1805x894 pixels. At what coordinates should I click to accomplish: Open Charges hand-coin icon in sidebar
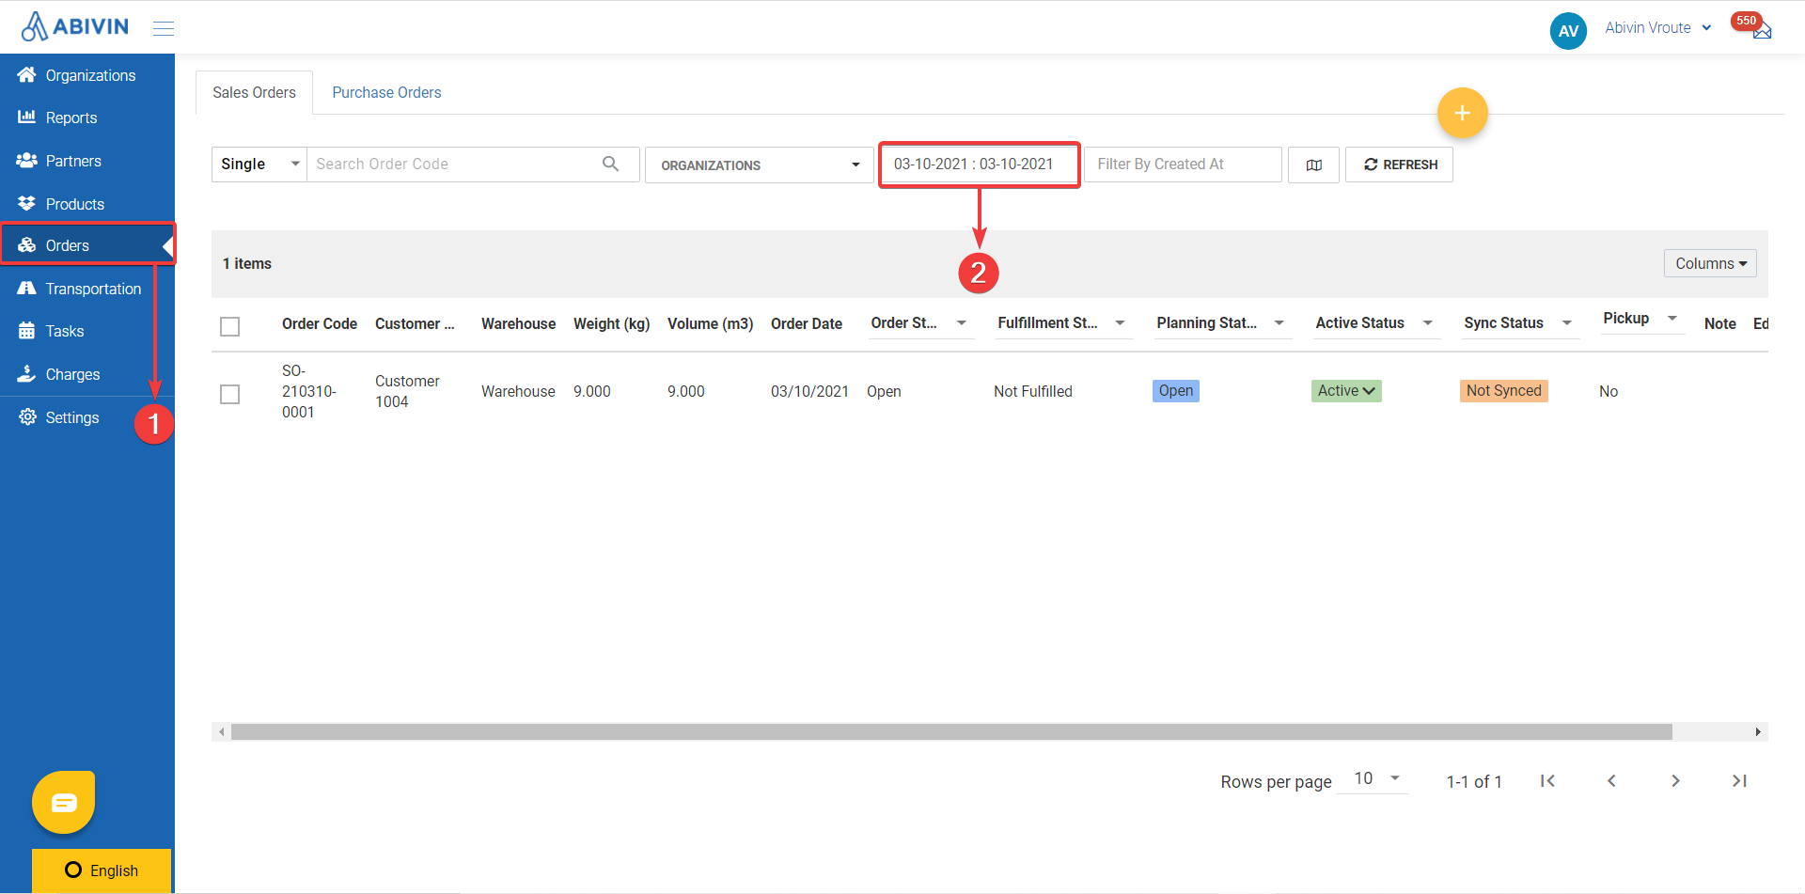point(26,374)
